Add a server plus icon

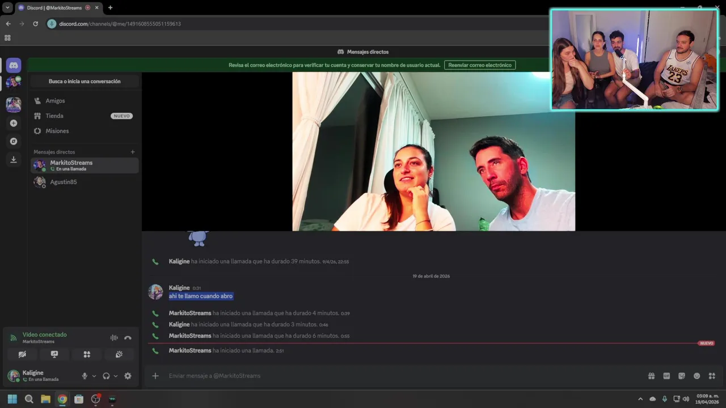[14, 123]
